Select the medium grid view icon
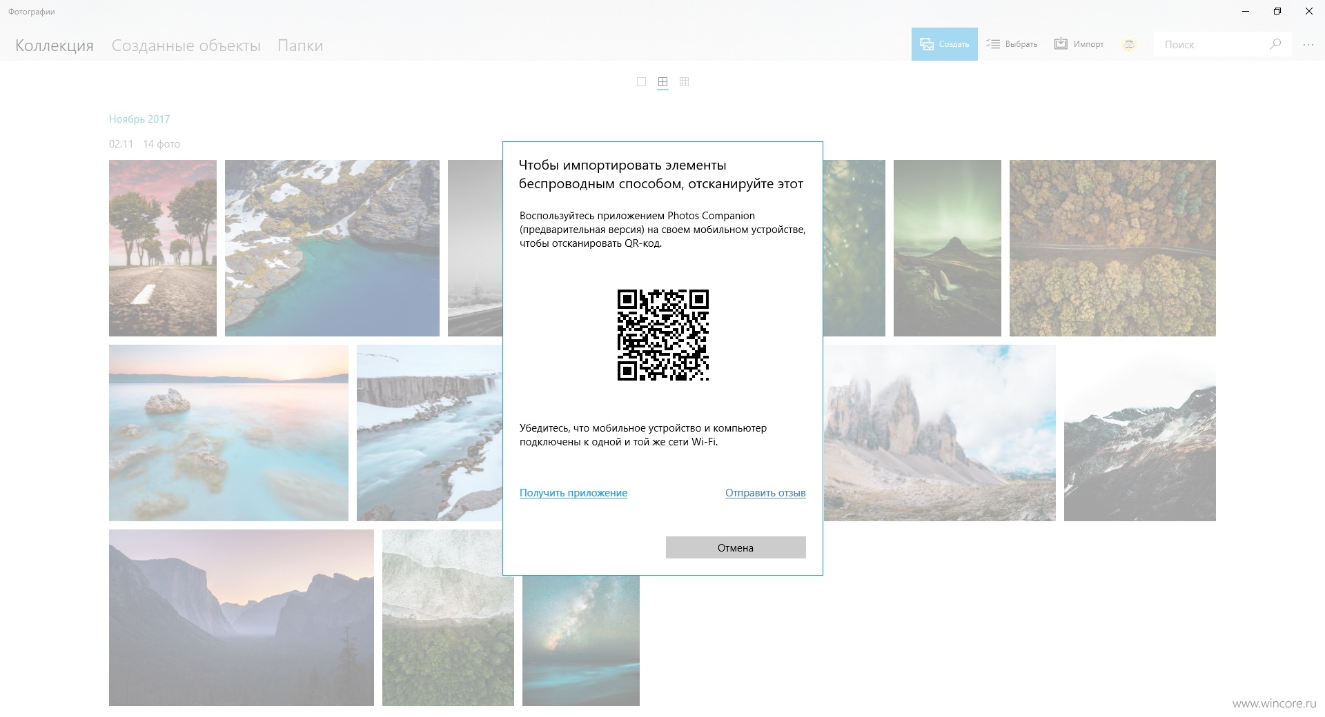 click(x=662, y=82)
